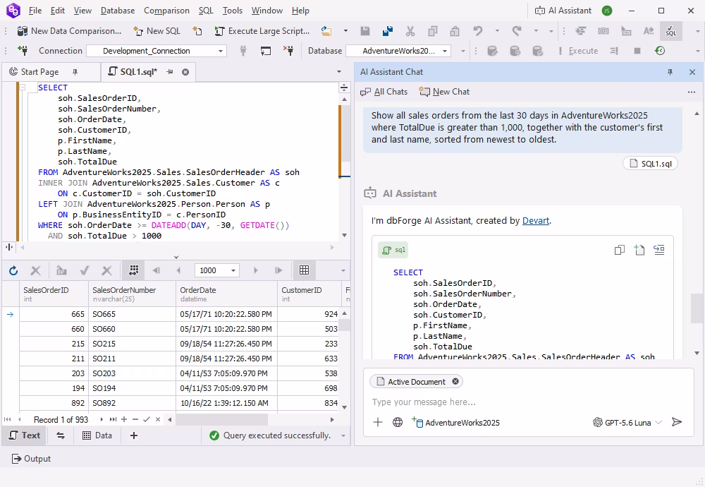The width and height of the screenshot is (705, 487).
Task: Click the JS user account avatar
Action: pos(607,11)
